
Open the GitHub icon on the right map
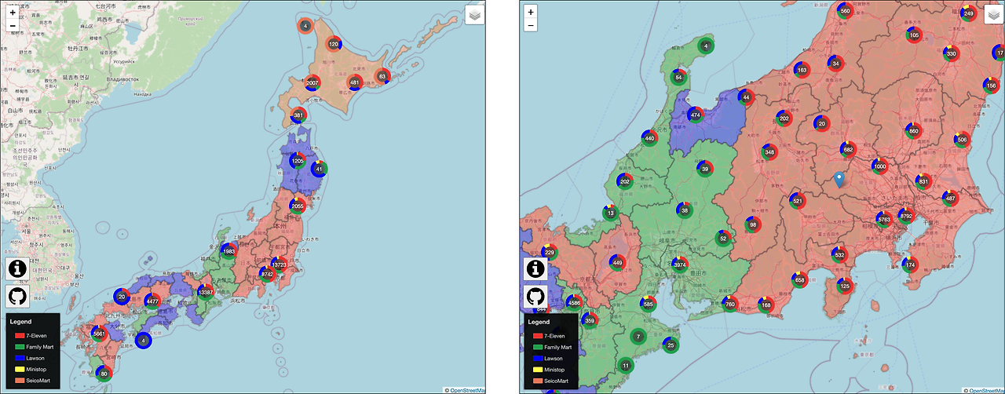[x=535, y=297]
